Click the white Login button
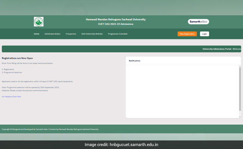243x149 pixels. tap(204, 34)
